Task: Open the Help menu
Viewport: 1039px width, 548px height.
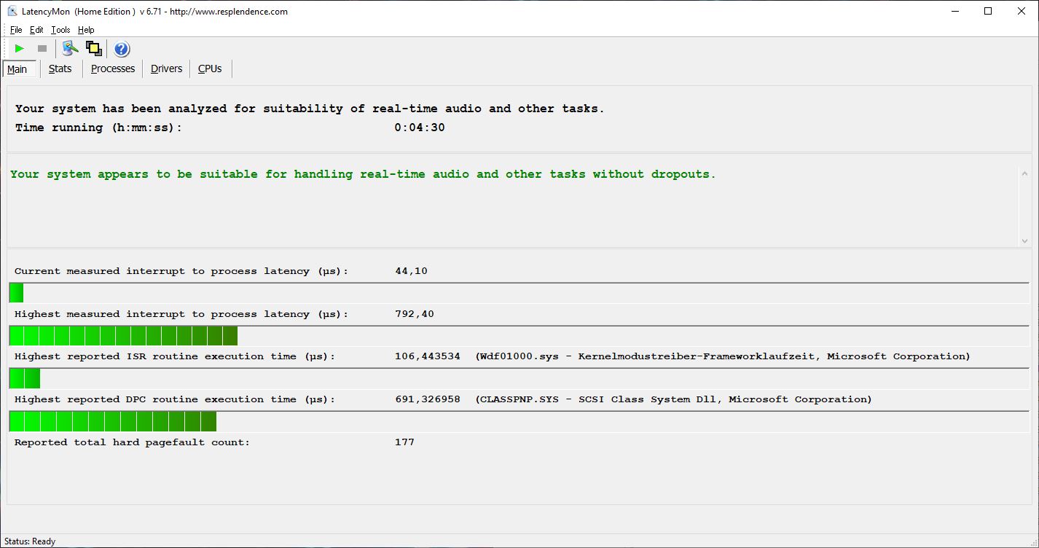Action: [x=86, y=30]
